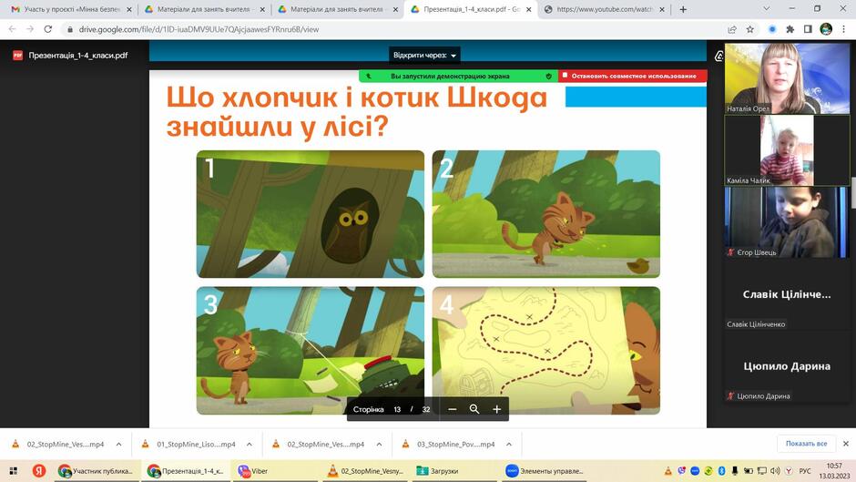The width and height of the screenshot is (856, 482).
Task: Open a new browser tab with plus
Action: (683, 9)
